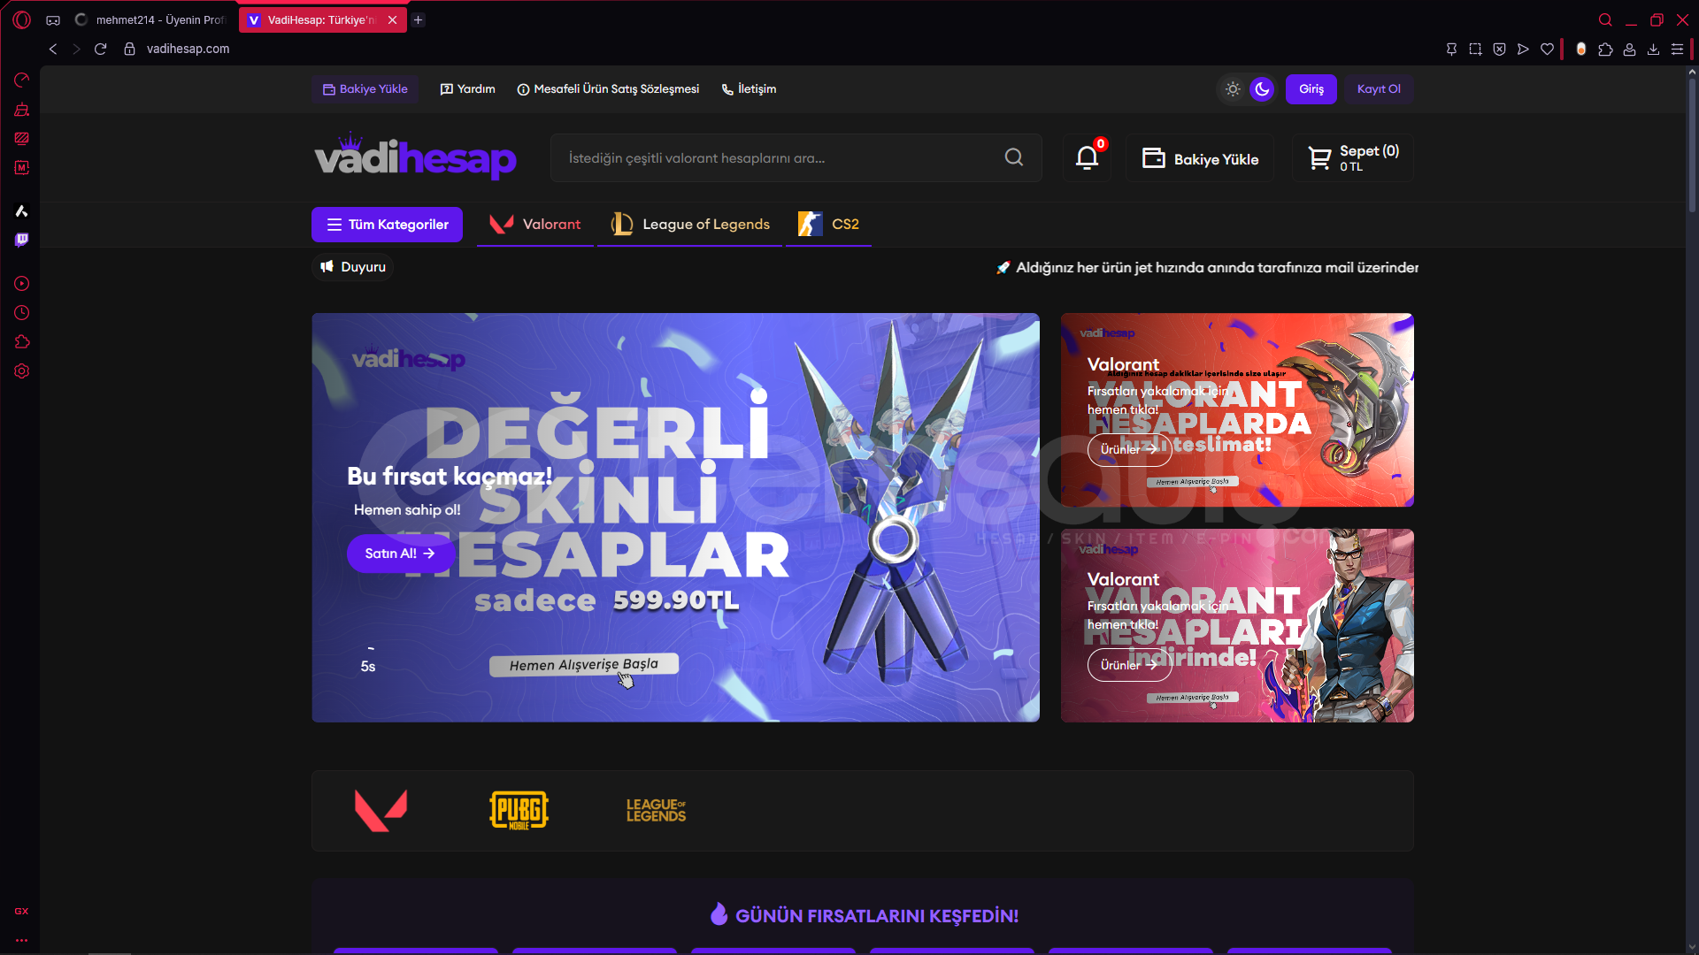Switch site to light mode sun icon
The image size is (1699, 955).
coord(1233,89)
